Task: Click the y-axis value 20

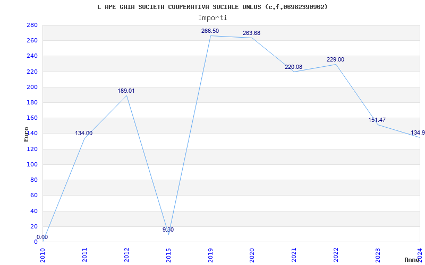Action: click(33, 226)
